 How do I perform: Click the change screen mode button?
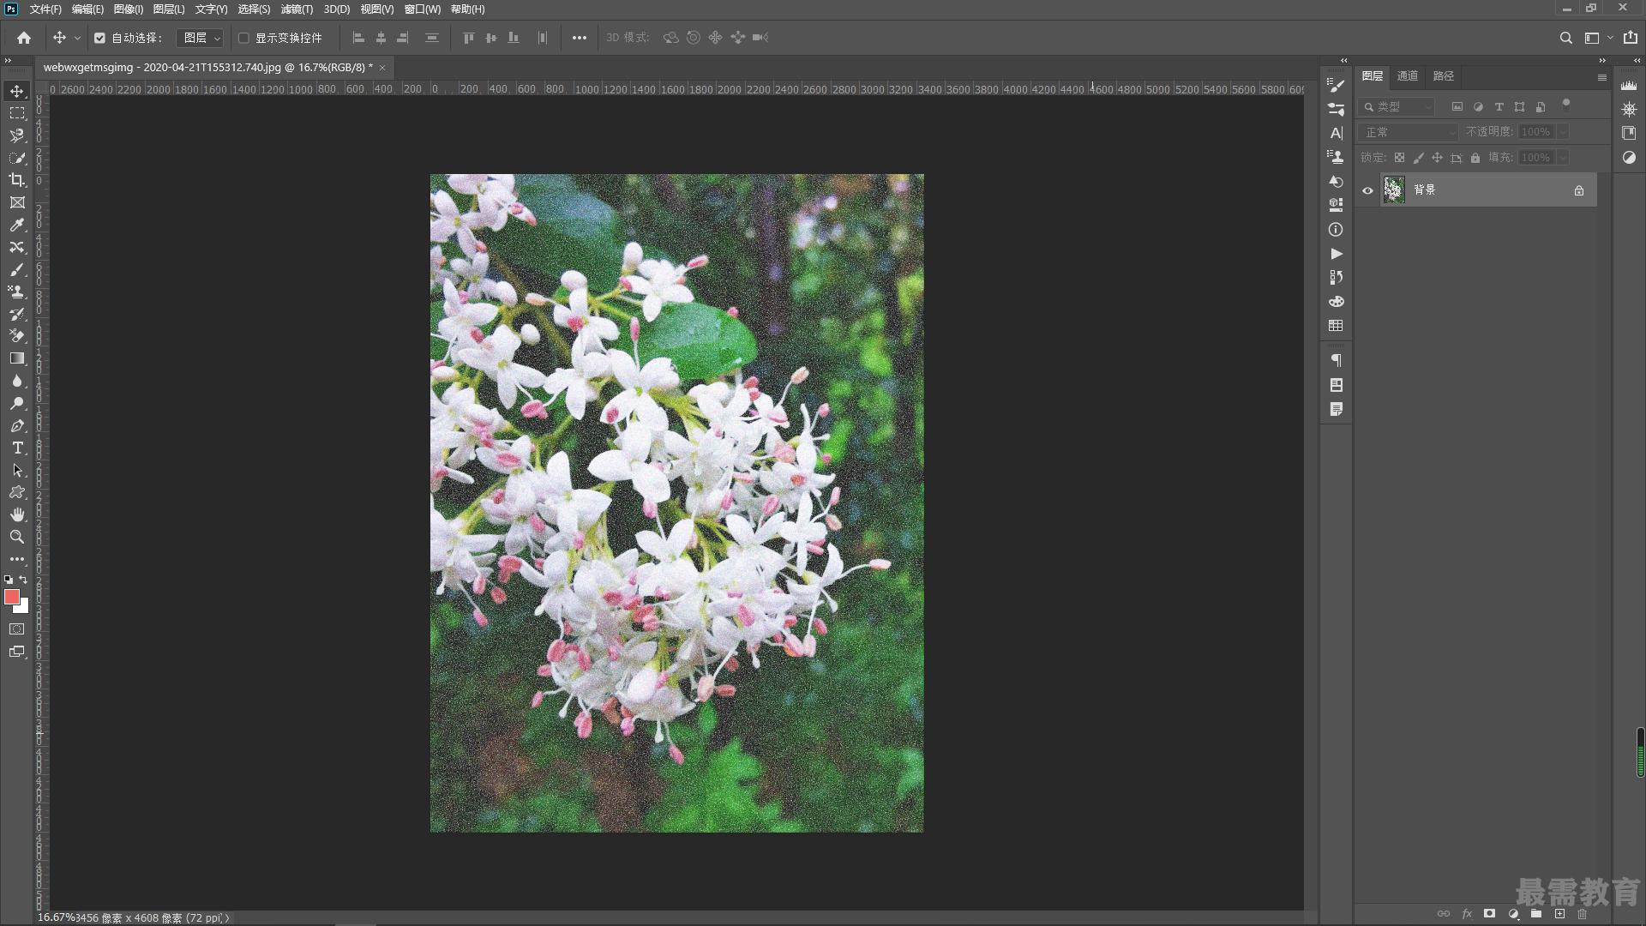coord(17,652)
